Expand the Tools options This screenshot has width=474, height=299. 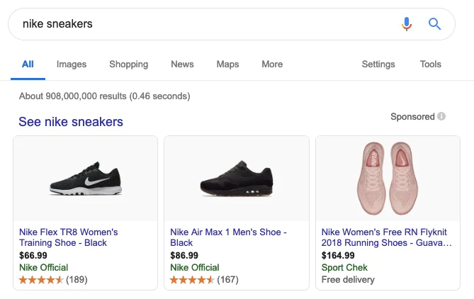coord(430,64)
